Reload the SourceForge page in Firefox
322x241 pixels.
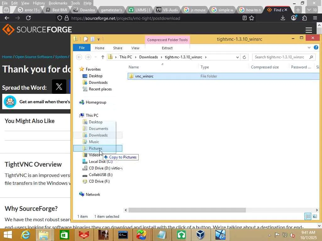tap(28, 18)
